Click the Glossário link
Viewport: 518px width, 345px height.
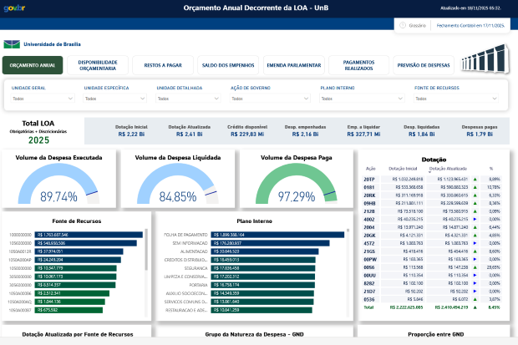pyautogui.click(x=417, y=26)
